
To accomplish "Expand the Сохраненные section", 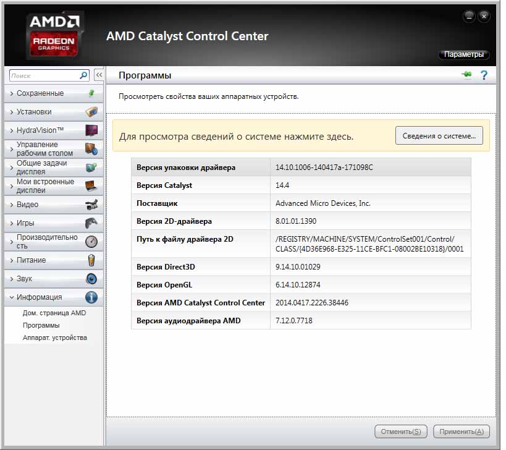I will click(54, 93).
